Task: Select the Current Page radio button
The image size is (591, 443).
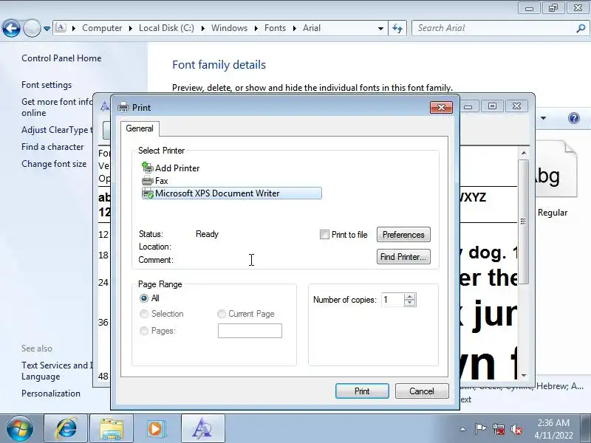Action: pos(222,314)
